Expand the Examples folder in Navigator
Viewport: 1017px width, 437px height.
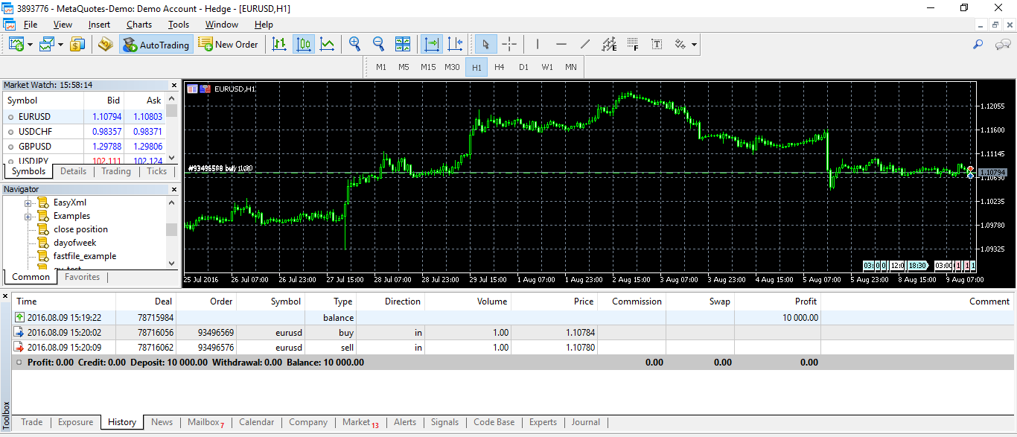pyautogui.click(x=28, y=216)
